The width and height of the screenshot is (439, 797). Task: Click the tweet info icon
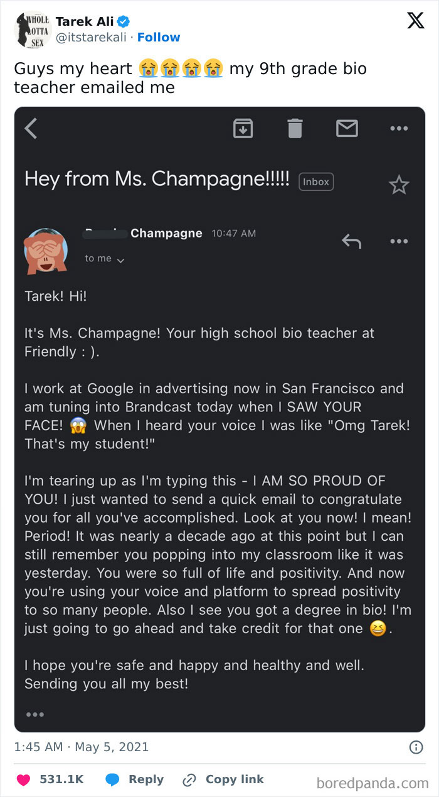click(x=416, y=747)
